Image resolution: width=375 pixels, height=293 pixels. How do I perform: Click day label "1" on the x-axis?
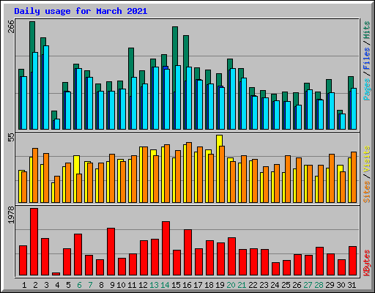(x=24, y=285)
